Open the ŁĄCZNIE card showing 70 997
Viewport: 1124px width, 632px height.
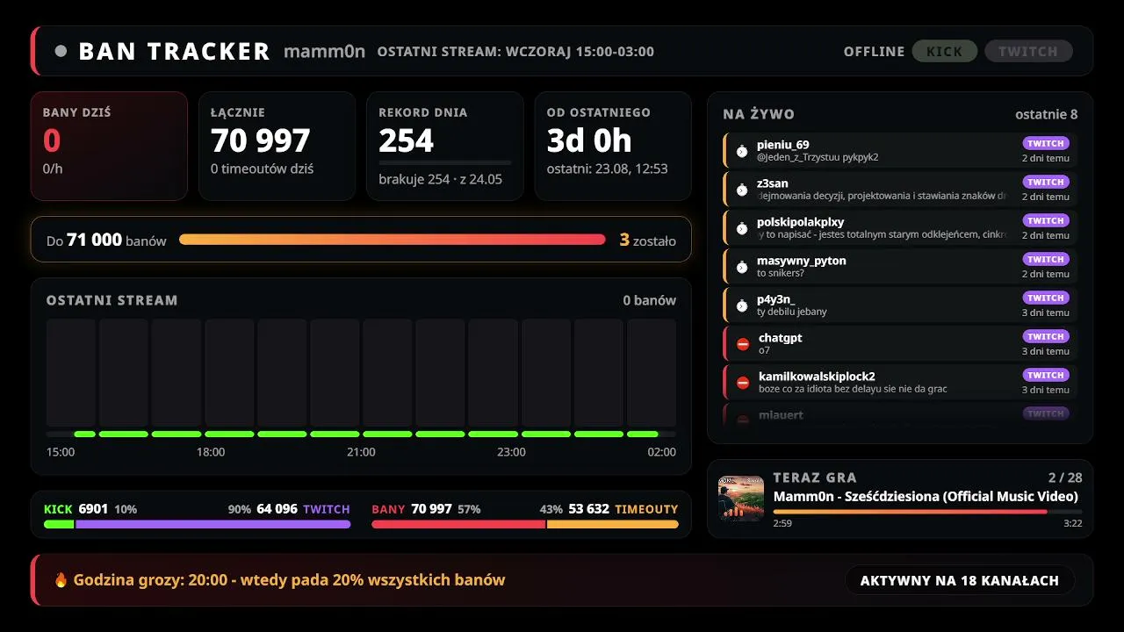[277, 146]
